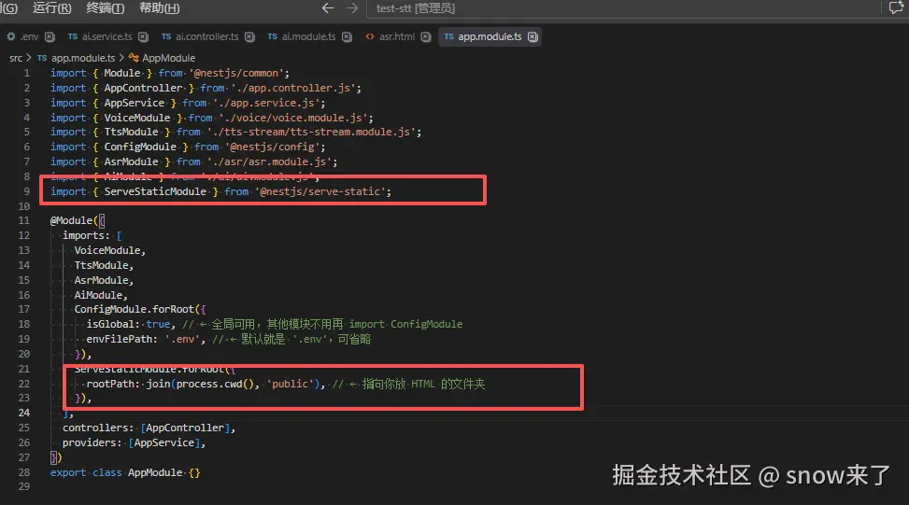Open the 运行(R) menu
Image resolution: width=909 pixels, height=505 pixels.
(x=51, y=8)
